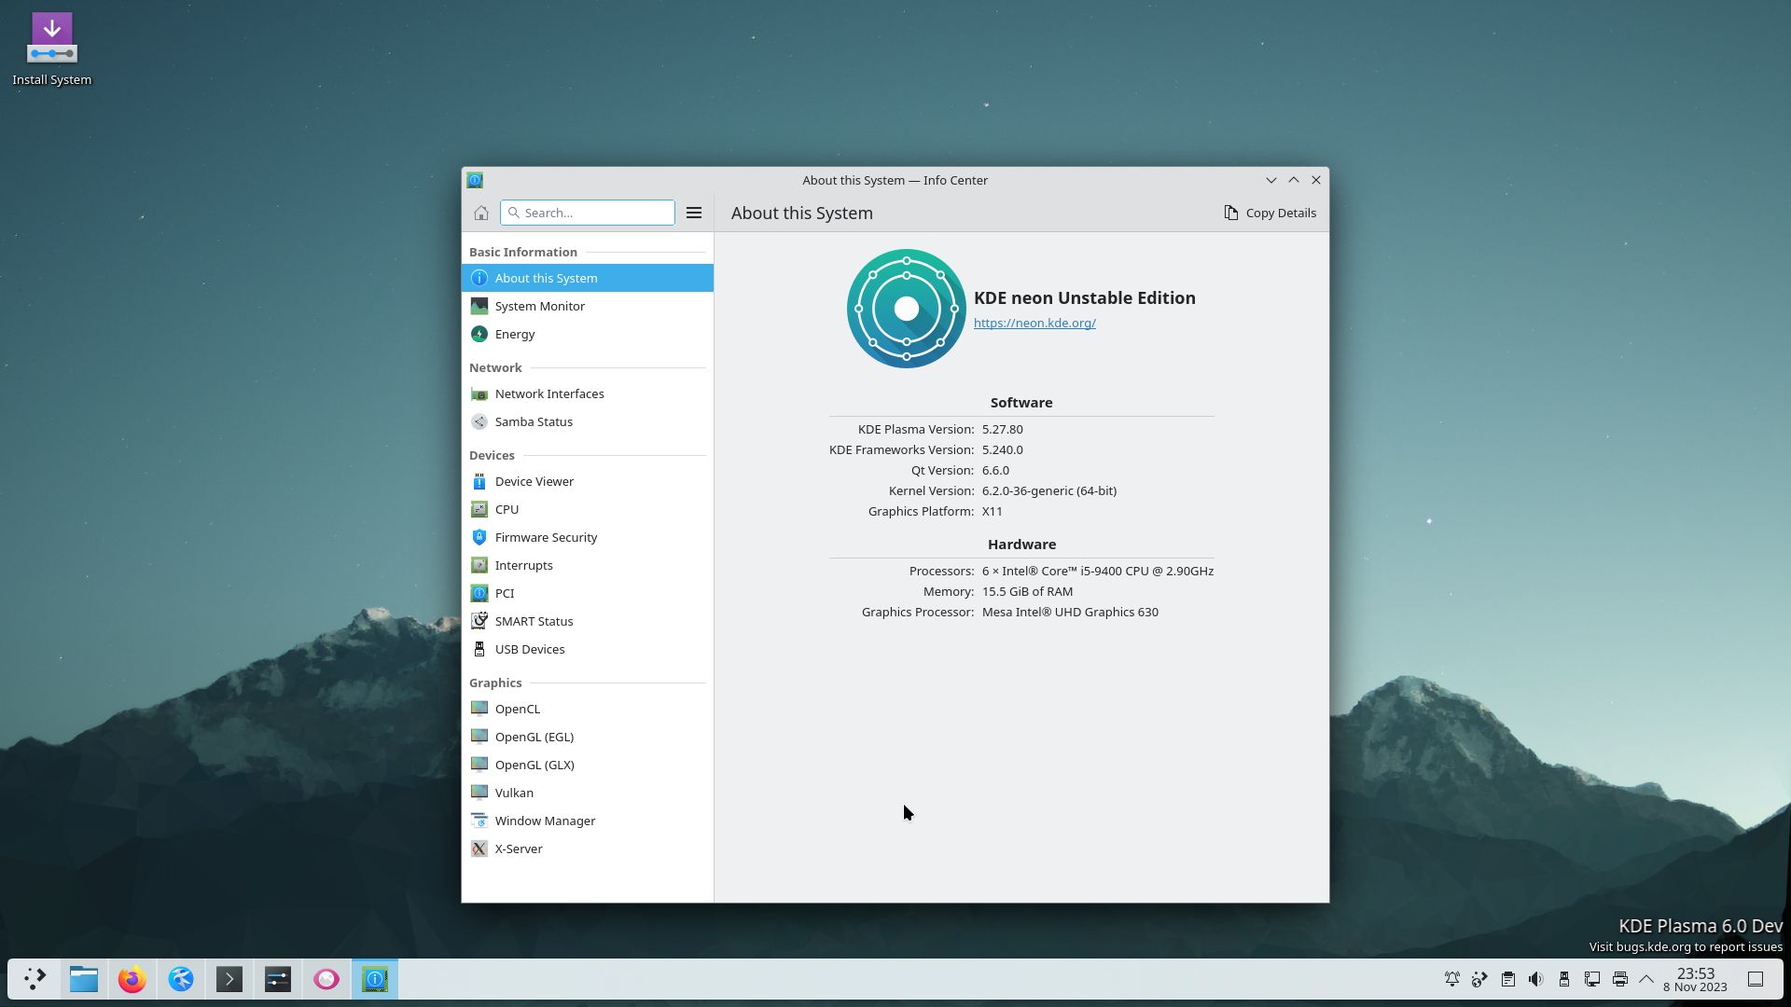
Task: Show Network Interfaces page
Action: [588, 393]
